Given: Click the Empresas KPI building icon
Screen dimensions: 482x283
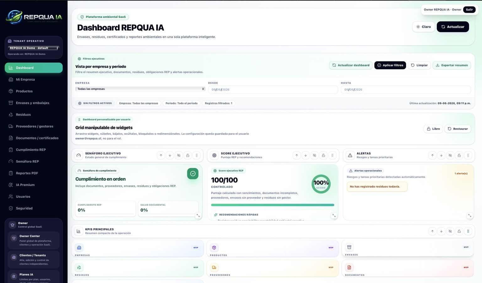Looking at the screenshot, I should coord(79,248).
